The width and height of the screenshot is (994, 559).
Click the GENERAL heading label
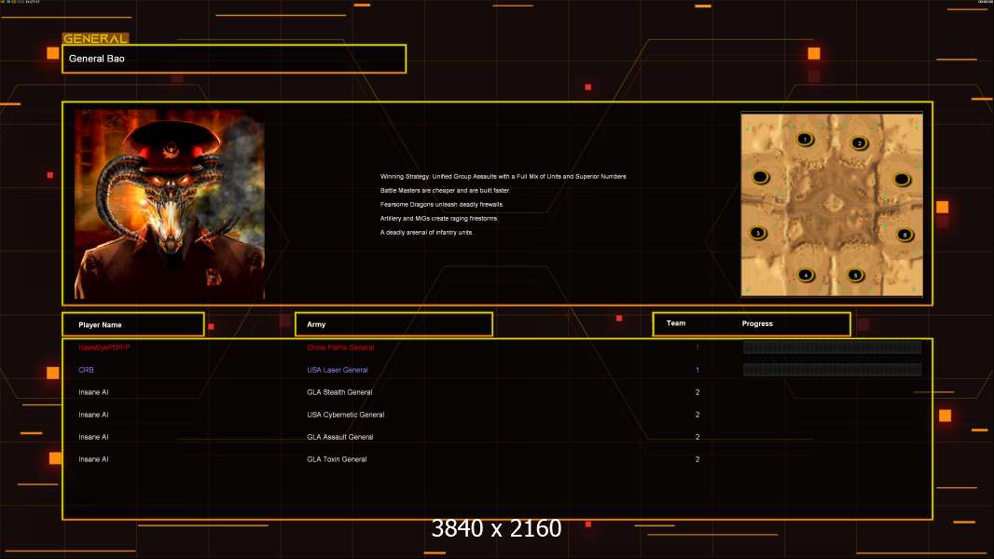[95, 38]
